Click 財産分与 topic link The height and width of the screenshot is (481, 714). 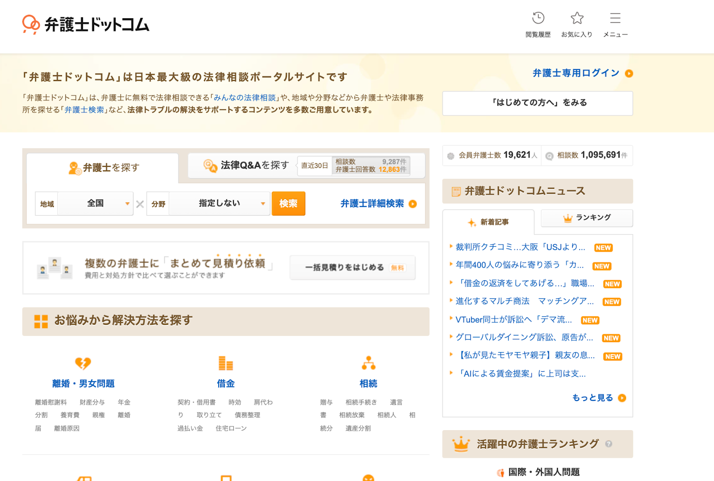point(92,402)
